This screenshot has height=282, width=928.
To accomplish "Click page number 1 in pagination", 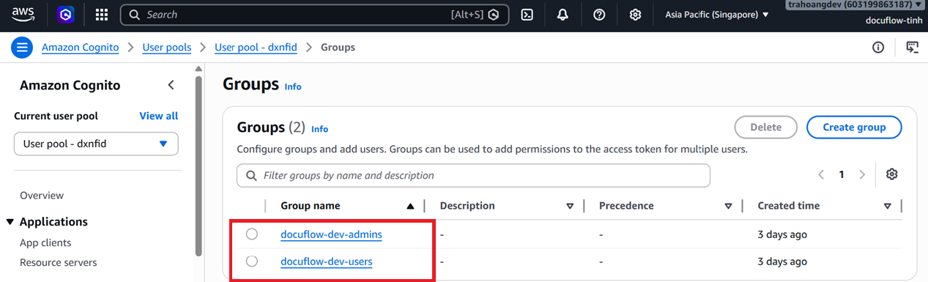I will (x=842, y=174).
